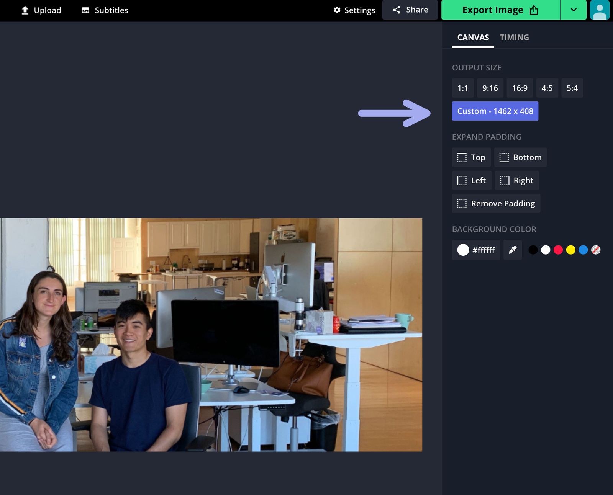Open the user profile avatar icon

click(x=600, y=10)
